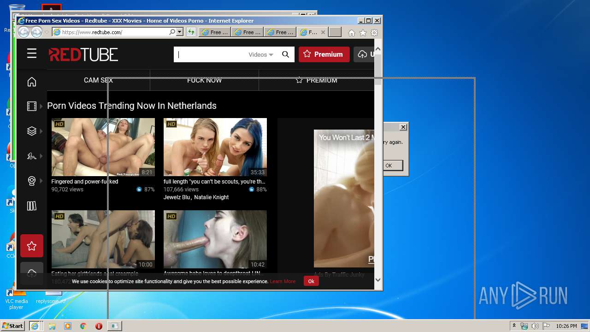The image size is (590, 332).
Task: Click the cloud upload icon in sidebar
Action: (32, 273)
